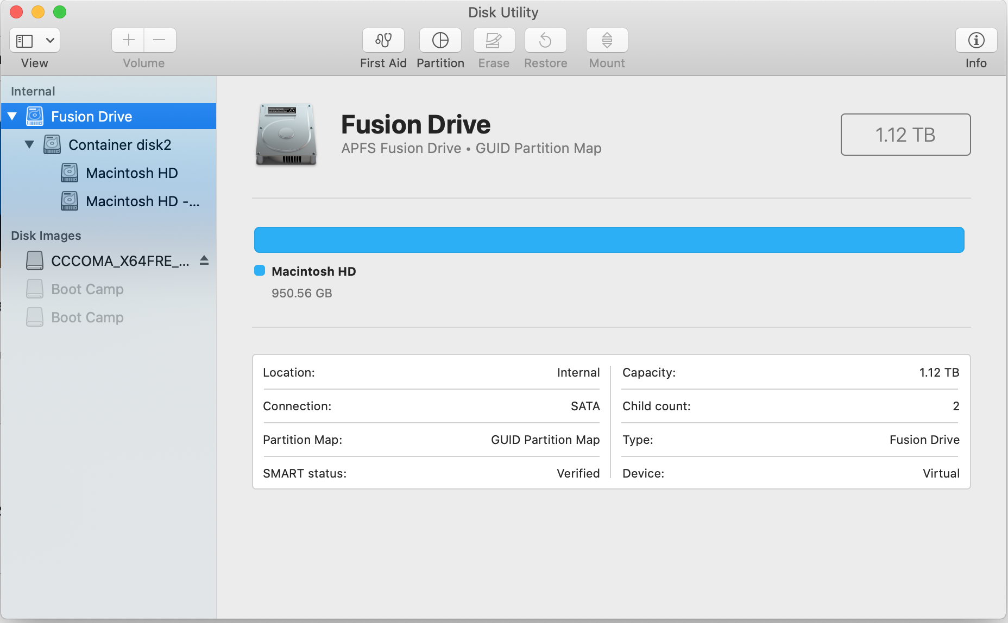Open the Info panel
This screenshot has height=623, width=1008.
click(x=975, y=41)
